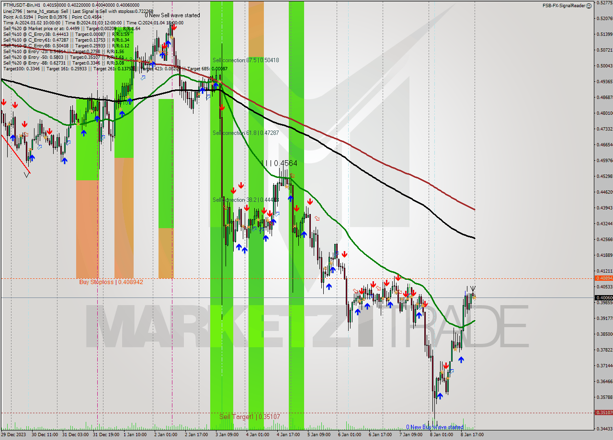The width and height of the screenshot is (613, 440).
Task: Click the '8 Jan 17:00' time axis label
Action: coord(472,435)
